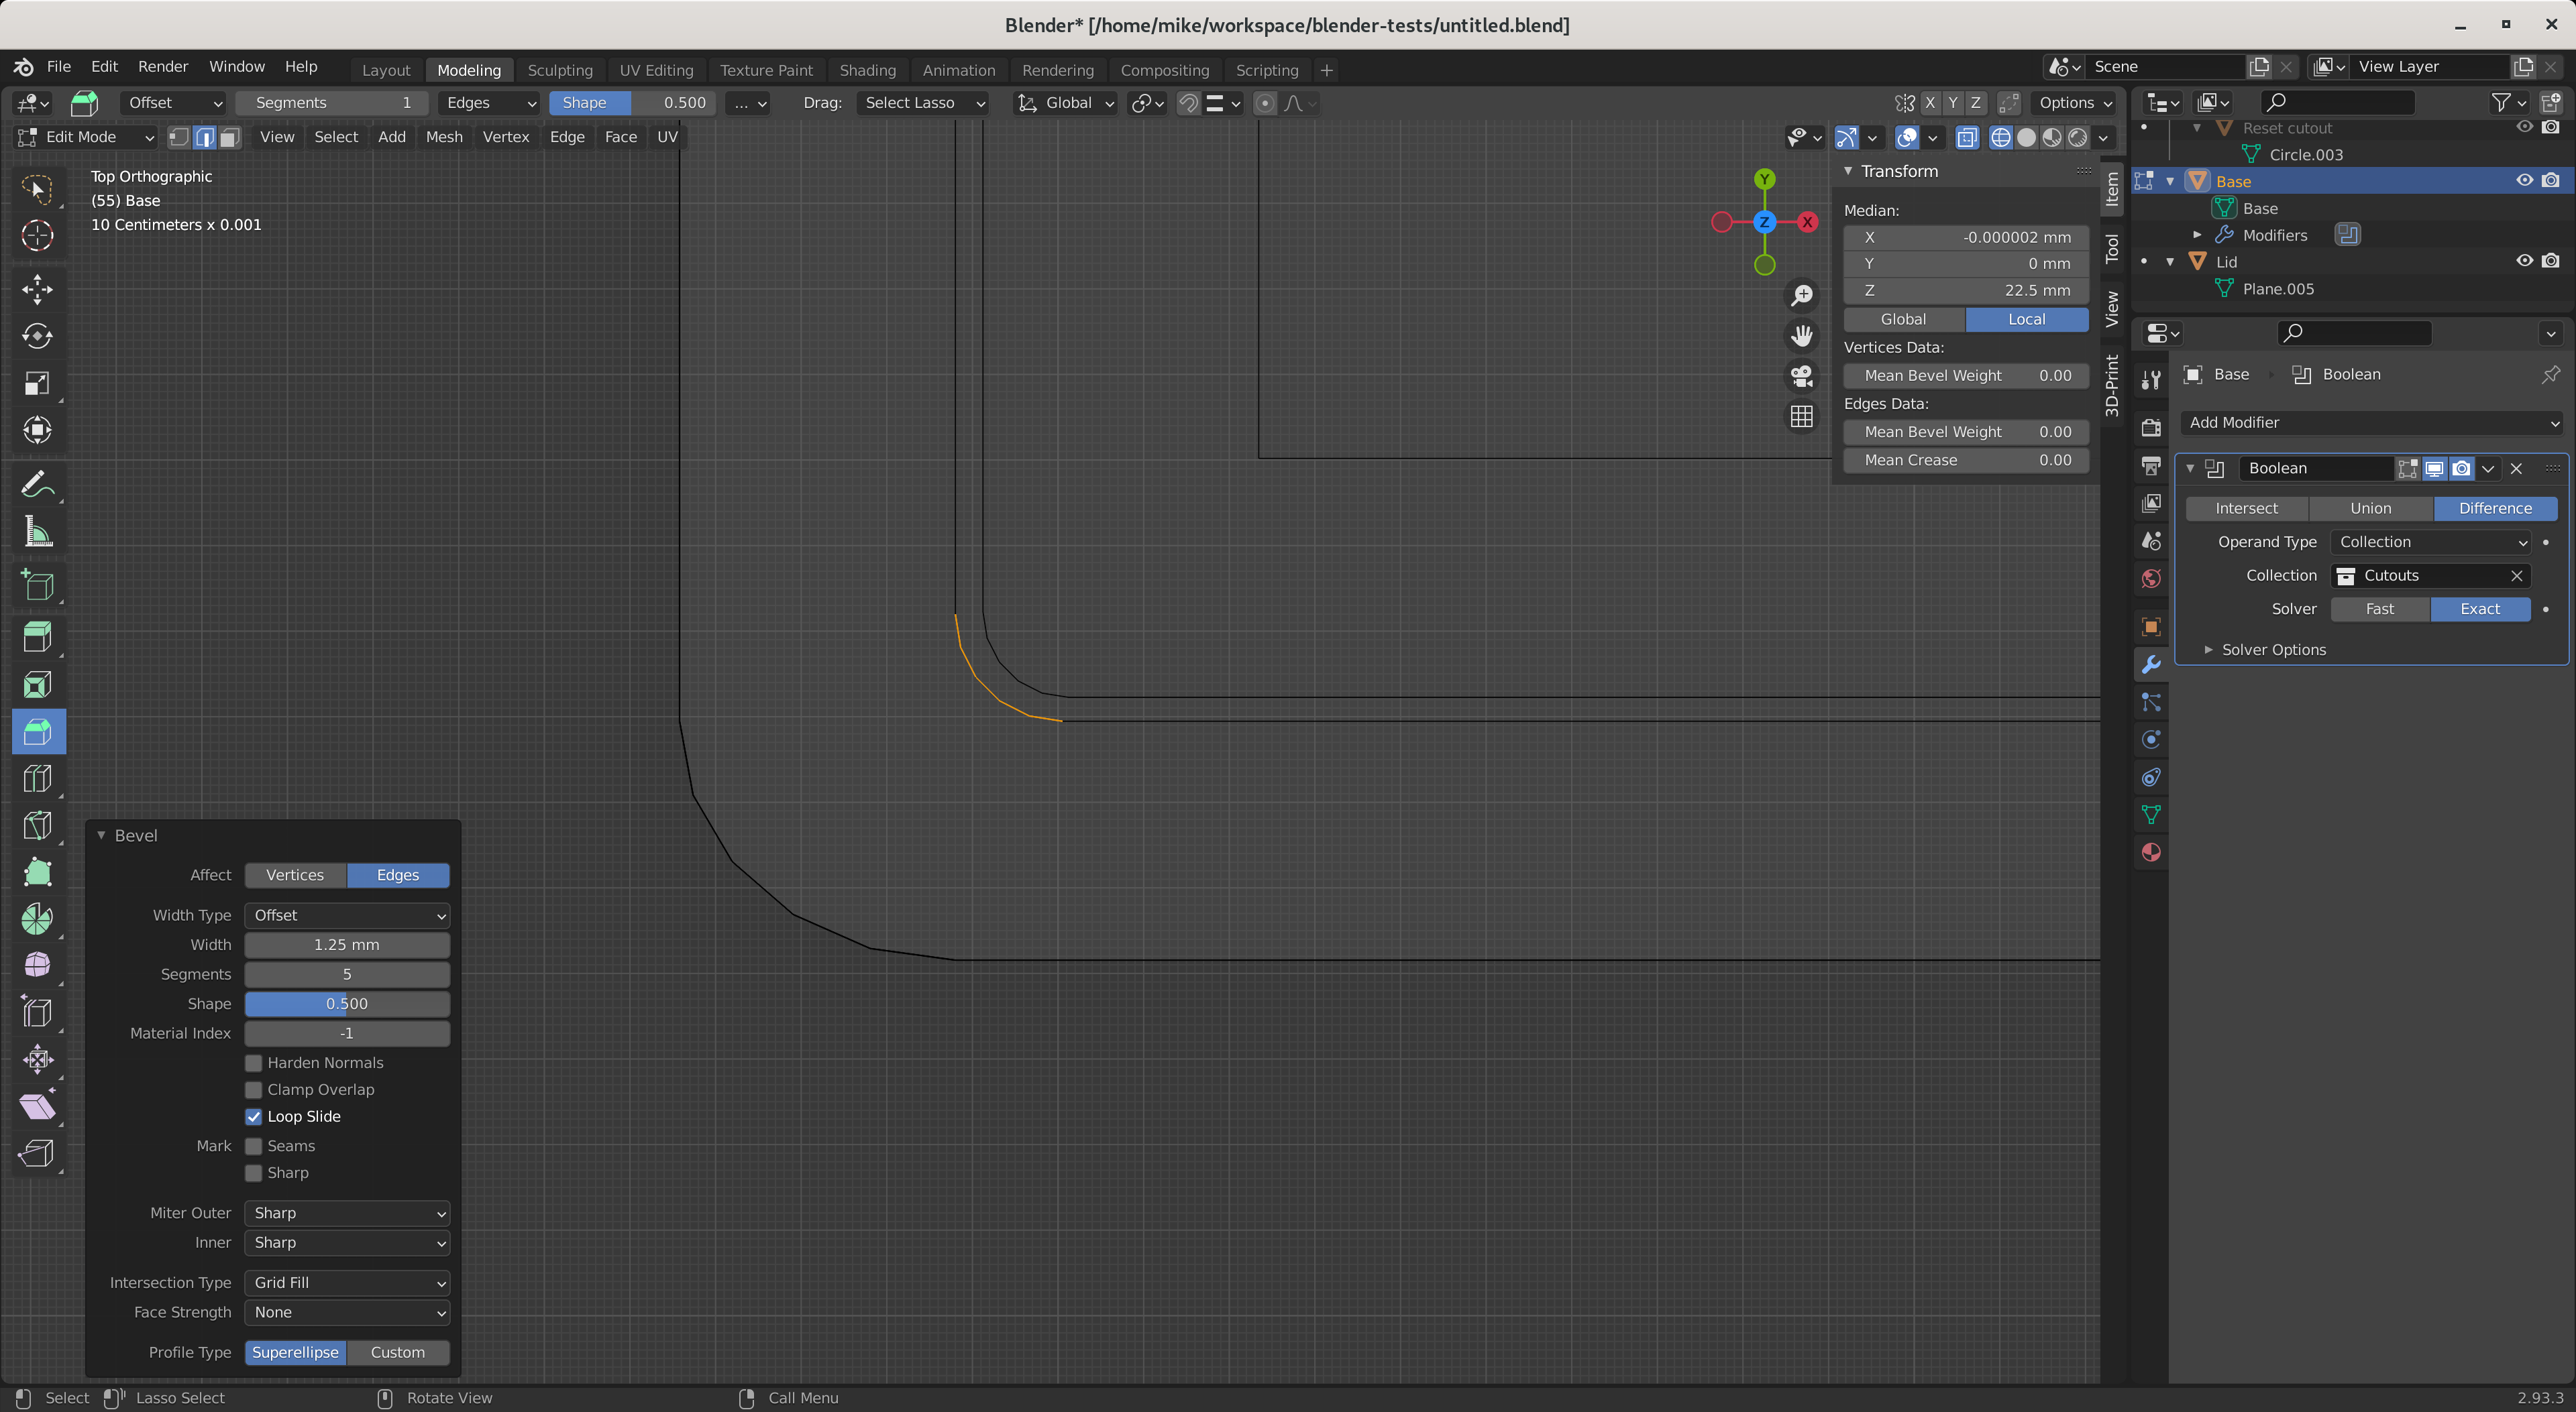Toggle orthographic grid view icon
2576x1412 pixels.
pos(1801,417)
